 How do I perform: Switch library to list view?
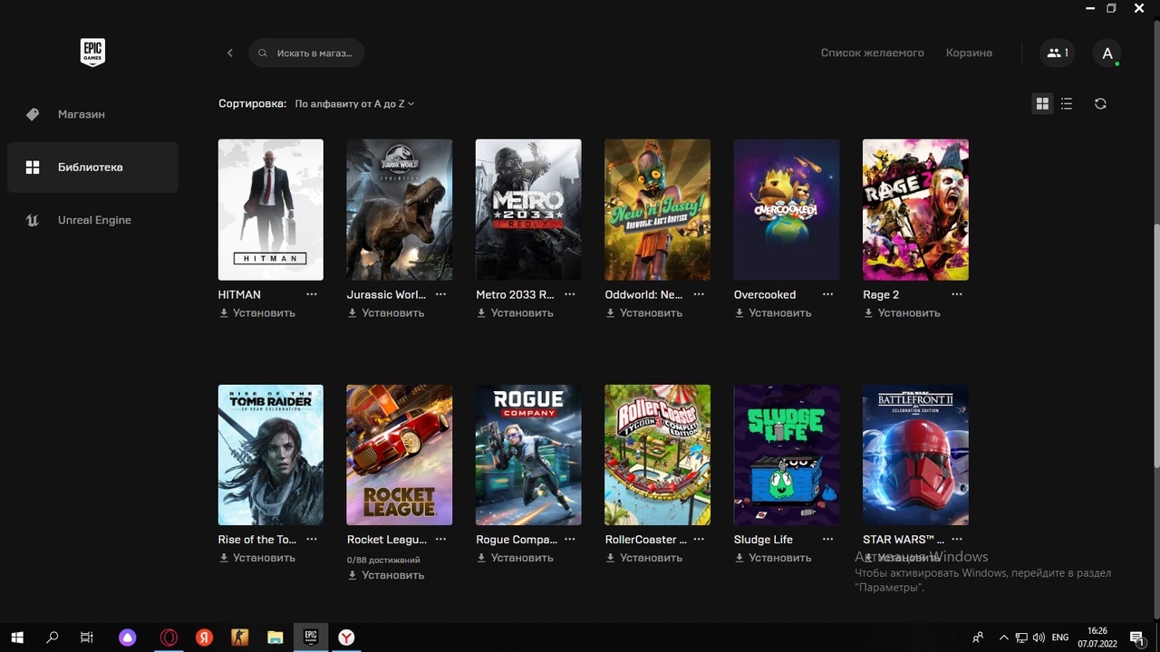tap(1067, 103)
